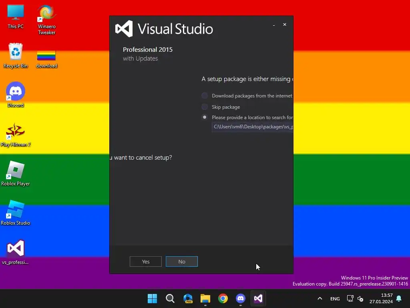The height and width of the screenshot is (308, 410).
Task: Minimize the Visual Studio installer window
Action: (274, 25)
